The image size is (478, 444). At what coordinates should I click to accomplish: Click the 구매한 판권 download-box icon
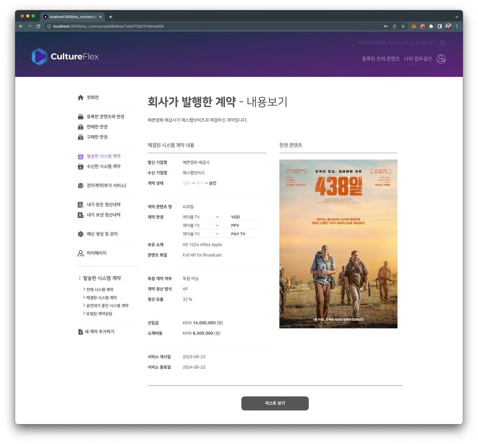coord(81,137)
